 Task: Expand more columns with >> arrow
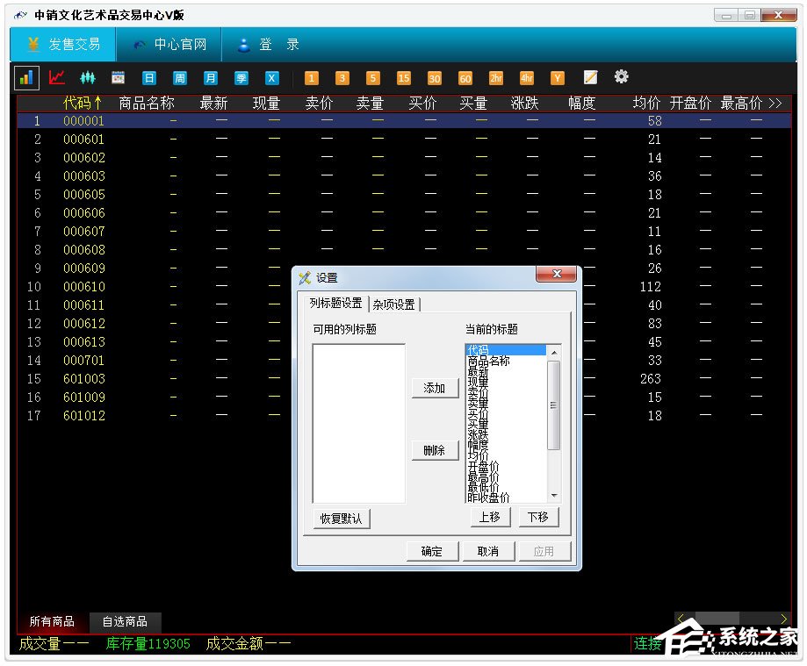tap(775, 104)
